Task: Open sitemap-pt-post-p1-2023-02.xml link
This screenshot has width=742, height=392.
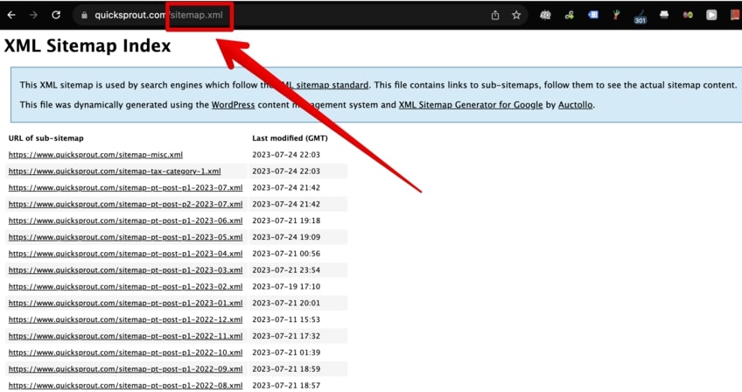Action: click(x=125, y=287)
